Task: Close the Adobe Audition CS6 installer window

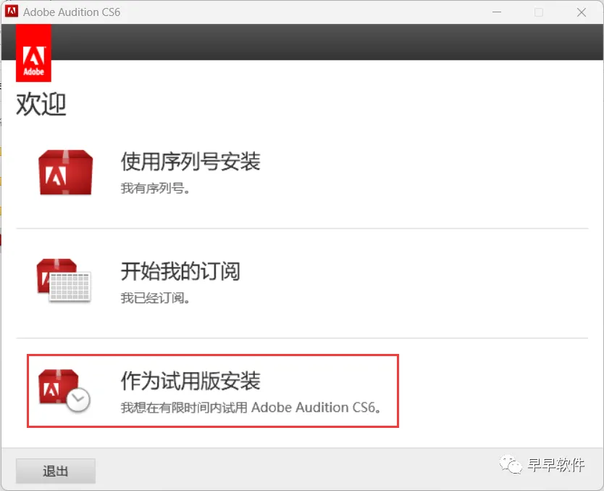Action: [x=582, y=12]
